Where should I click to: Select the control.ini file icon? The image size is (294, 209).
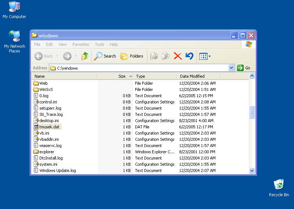tap(36, 102)
